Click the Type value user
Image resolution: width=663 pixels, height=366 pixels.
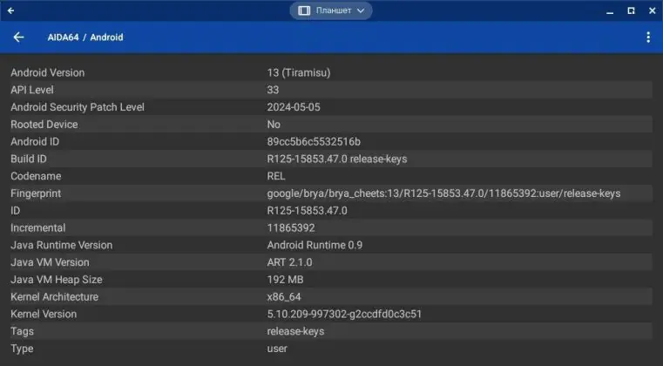(277, 349)
